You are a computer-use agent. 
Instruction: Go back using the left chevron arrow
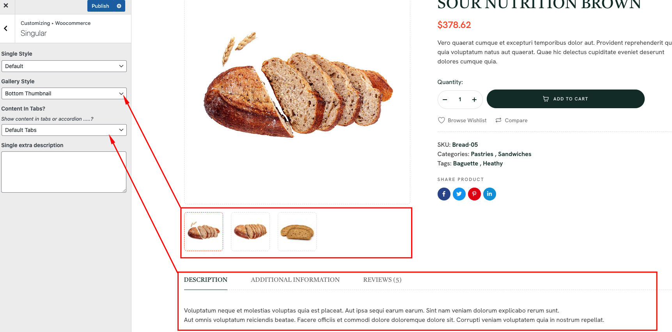coord(6,28)
